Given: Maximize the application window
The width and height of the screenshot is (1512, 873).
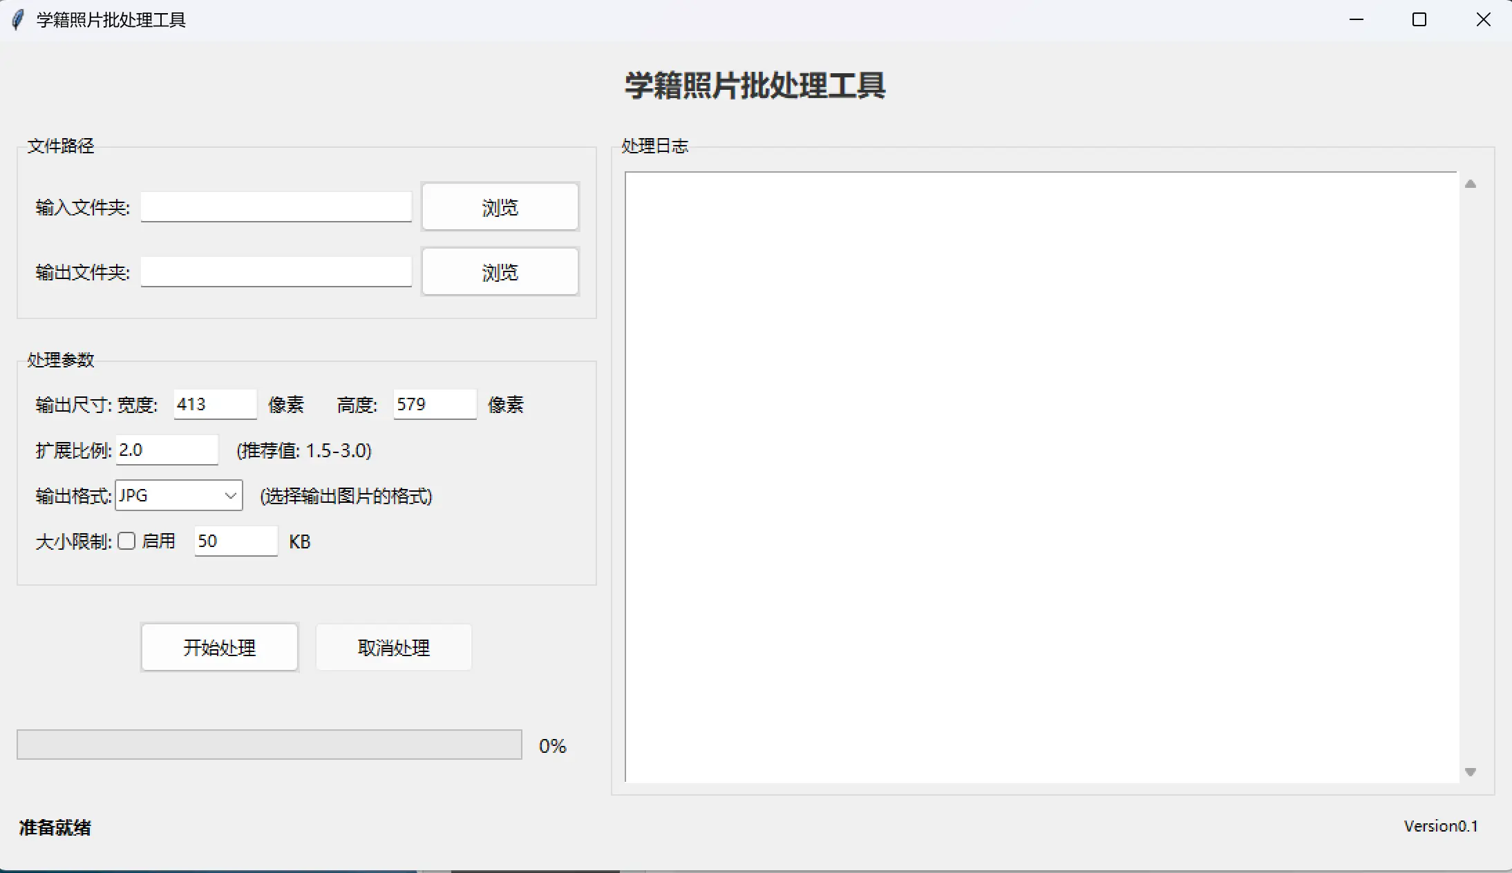Looking at the screenshot, I should click(1419, 19).
